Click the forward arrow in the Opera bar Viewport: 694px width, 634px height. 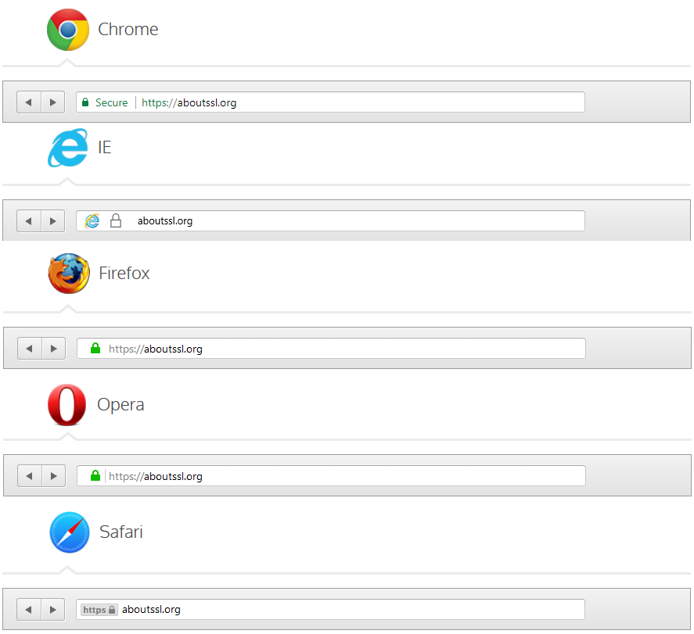pyautogui.click(x=54, y=476)
